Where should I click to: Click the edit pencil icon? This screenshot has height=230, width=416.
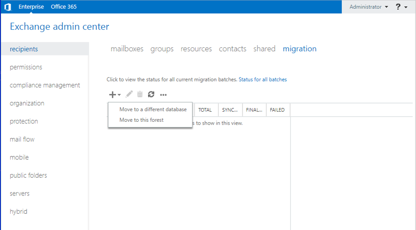tap(129, 94)
